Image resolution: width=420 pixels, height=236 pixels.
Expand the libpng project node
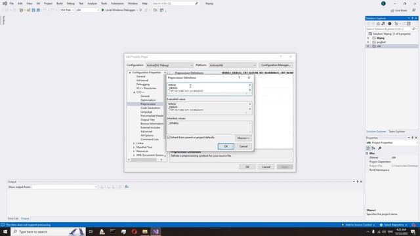click(x=368, y=38)
